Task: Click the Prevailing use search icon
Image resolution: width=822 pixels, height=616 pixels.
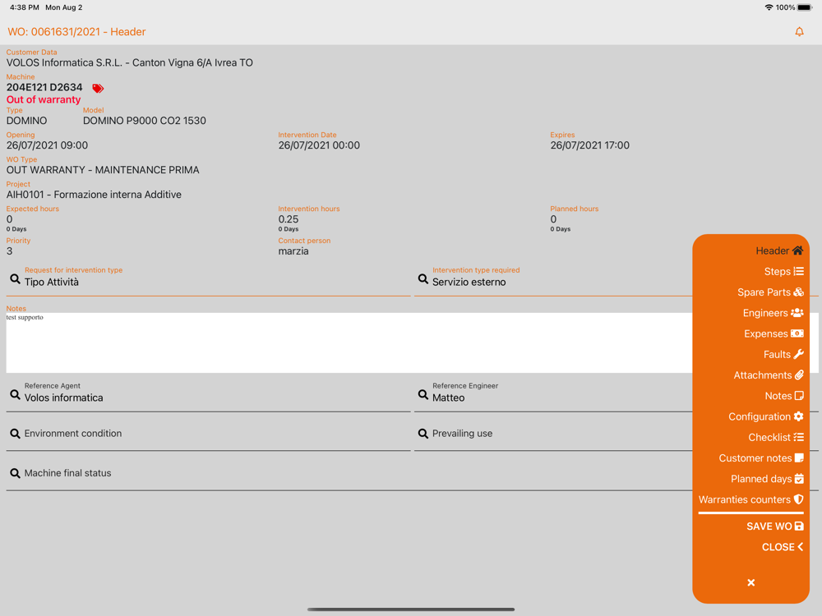Action: (423, 434)
